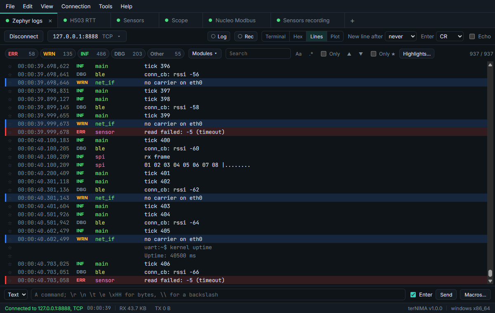Star the 'tick 401' log line
Image resolution: width=495 pixels, height=313 pixels.
[10, 173]
